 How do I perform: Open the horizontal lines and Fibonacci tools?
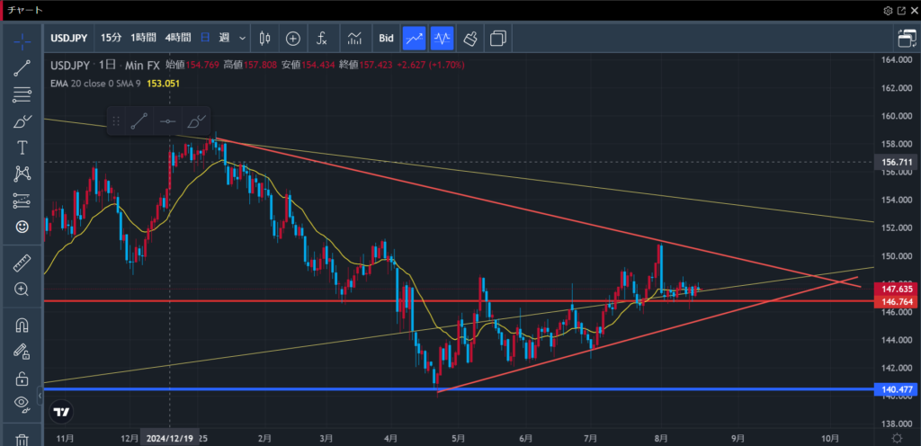(x=22, y=94)
